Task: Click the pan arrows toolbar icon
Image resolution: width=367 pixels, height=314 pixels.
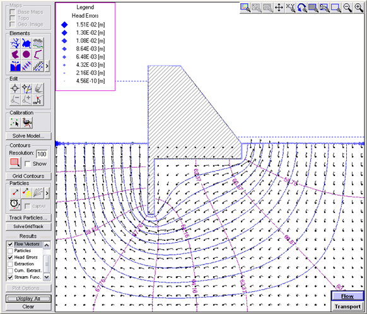Action: (279, 8)
